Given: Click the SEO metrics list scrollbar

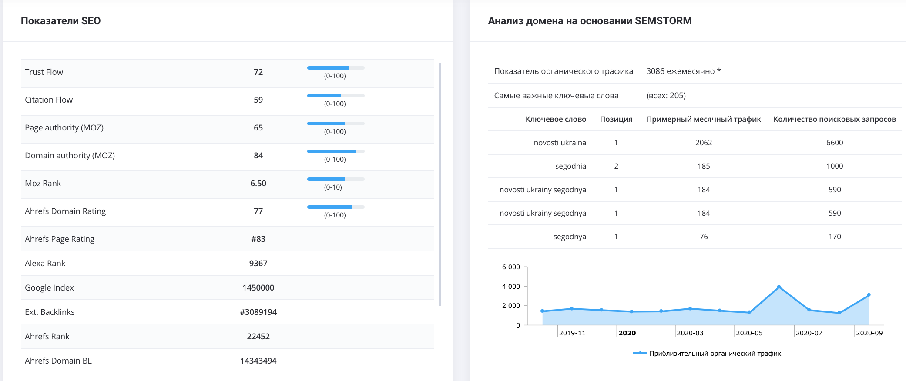Looking at the screenshot, I should pyautogui.click(x=440, y=184).
